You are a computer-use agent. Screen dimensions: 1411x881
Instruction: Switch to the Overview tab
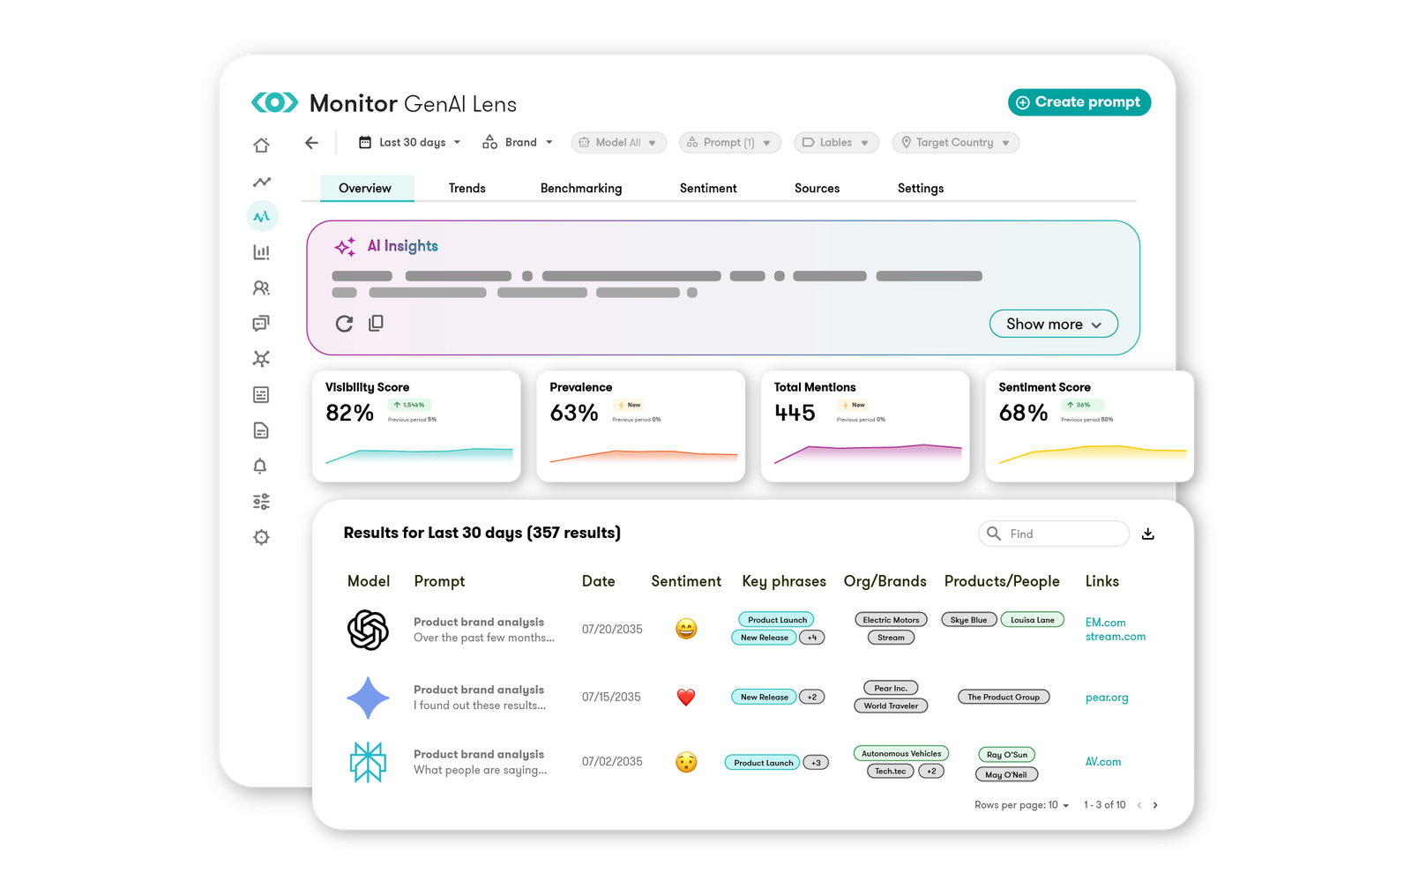(366, 188)
